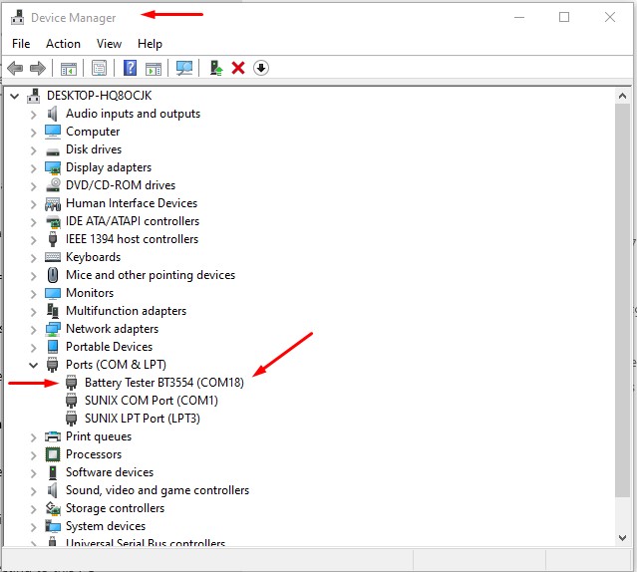This screenshot has width=637, height=572.
Task: Click the Human Interface Devices icon
Action: tap(53, 204)
